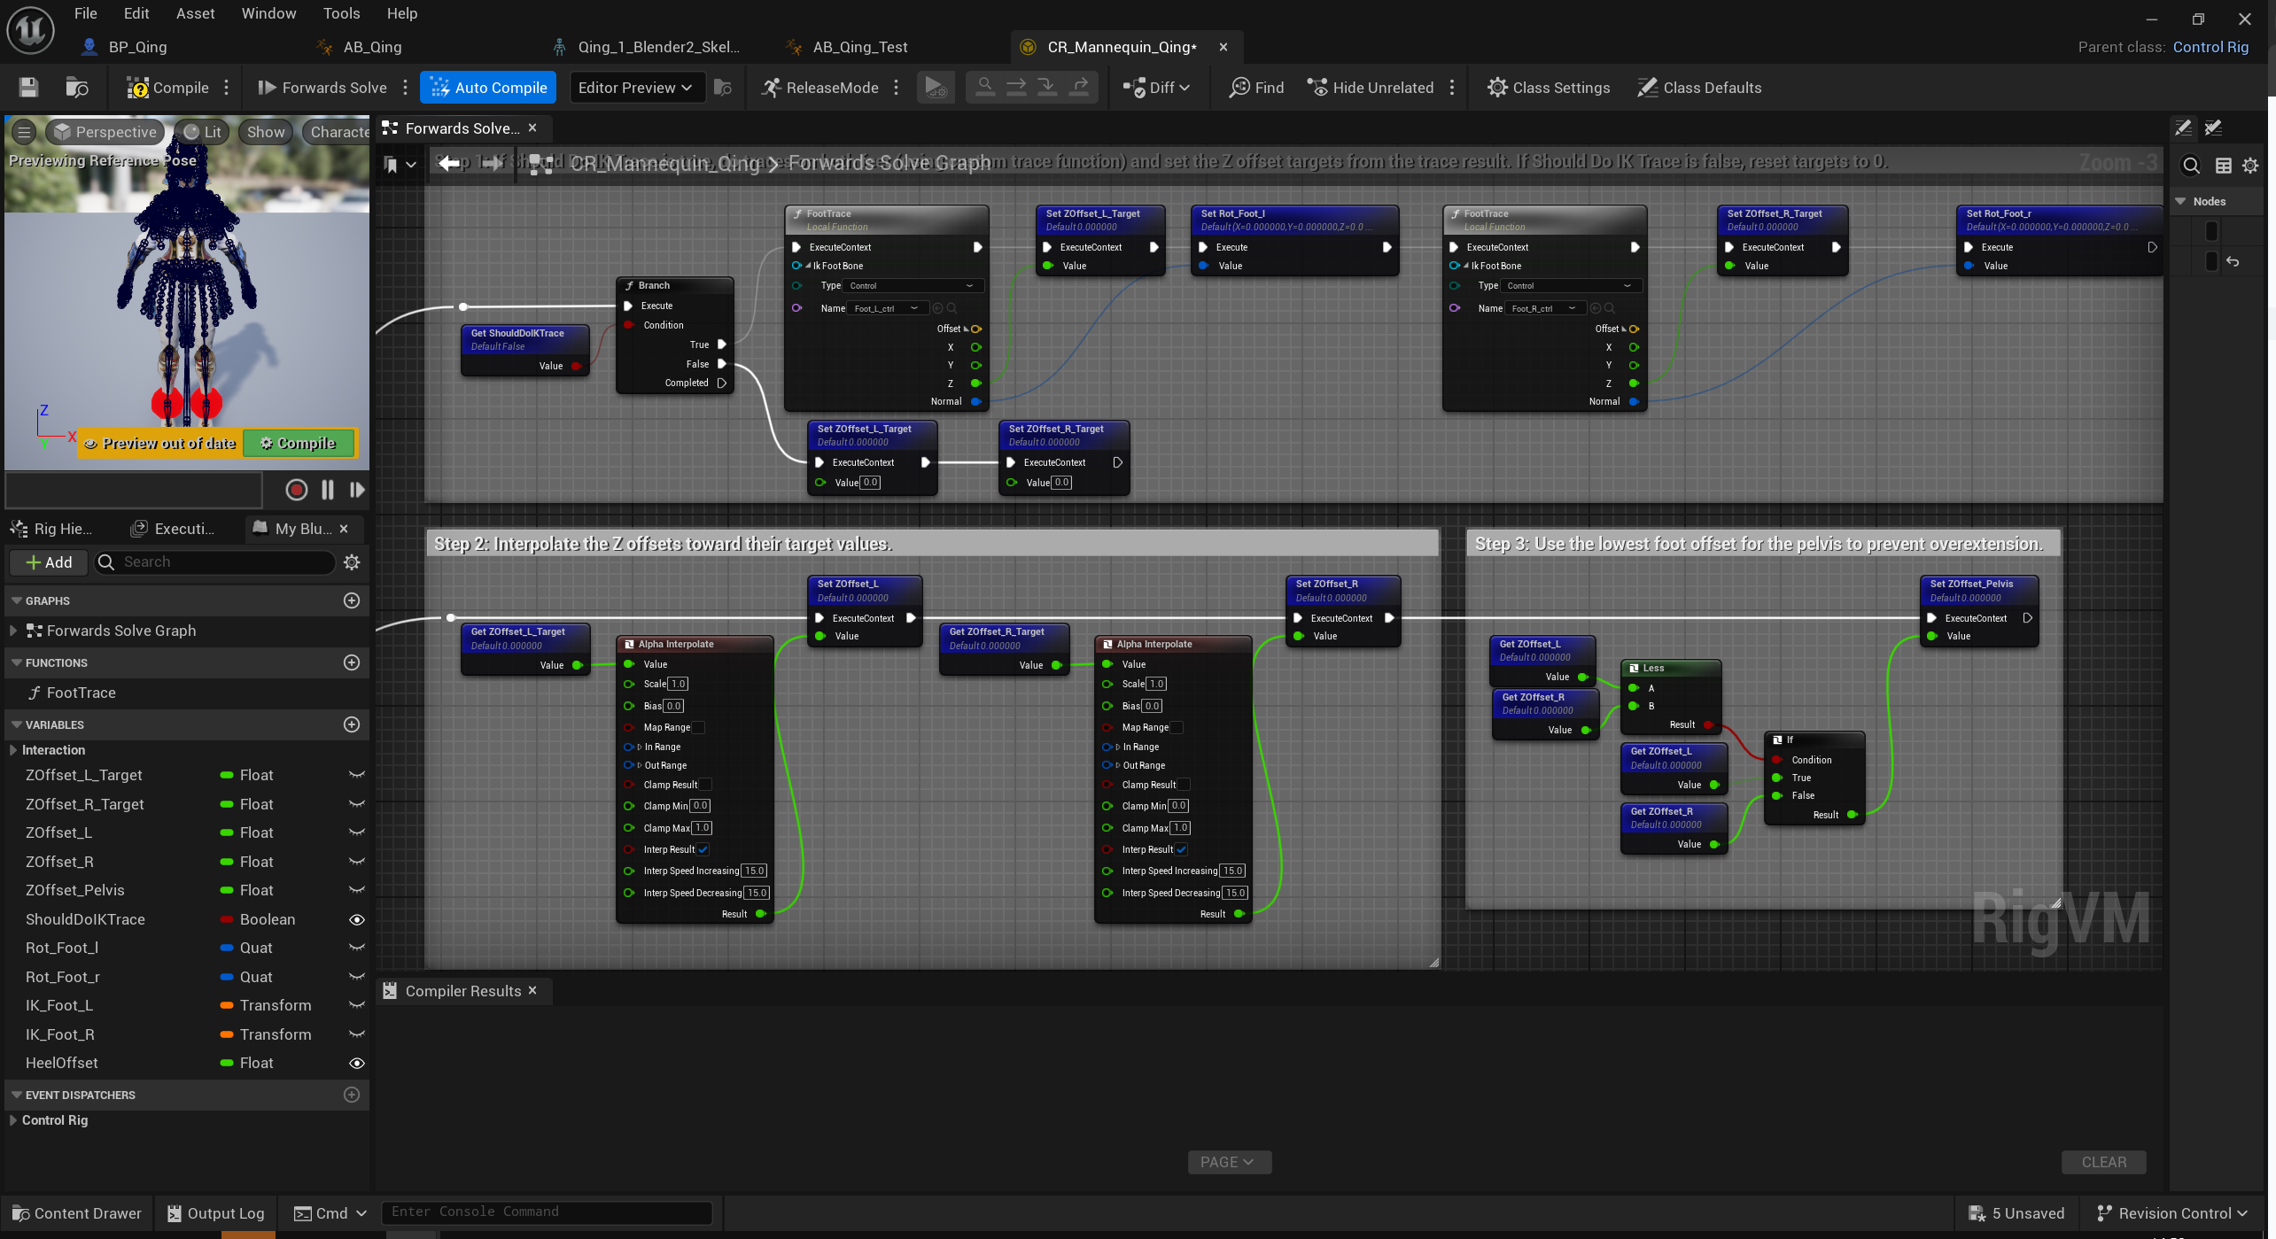Image resolution: width=2276 pixels, height=1239 pixels.
Task: Open the Asset menu
Action: (195, 13)
